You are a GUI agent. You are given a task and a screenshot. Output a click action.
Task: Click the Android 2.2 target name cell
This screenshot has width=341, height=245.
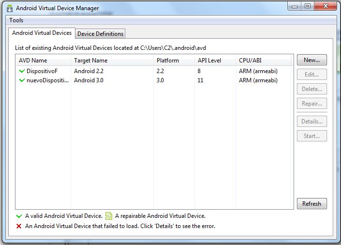coord(89,71)
